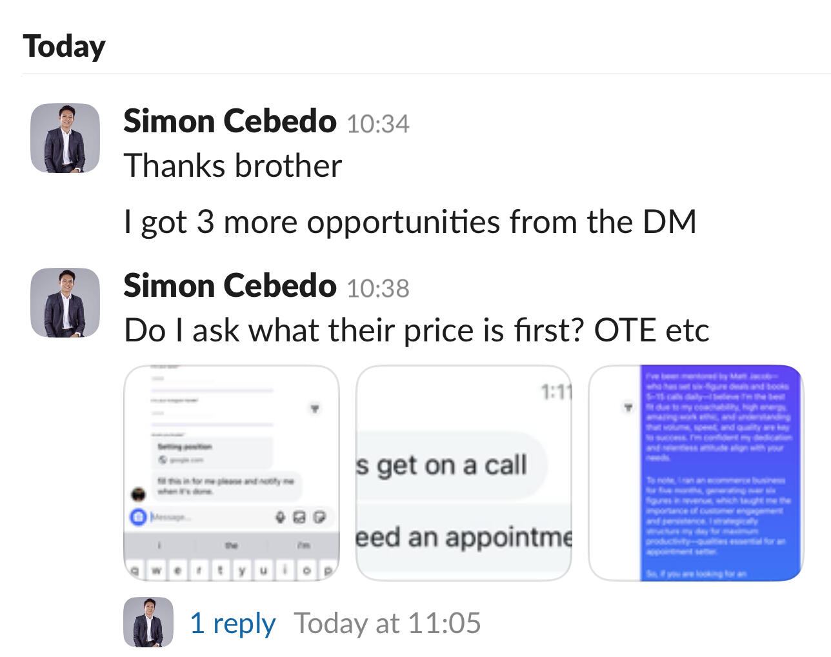Screen dimensions: 831x657
Task: Click the small avatar beside 1 reply
Action: click(148, 622)
